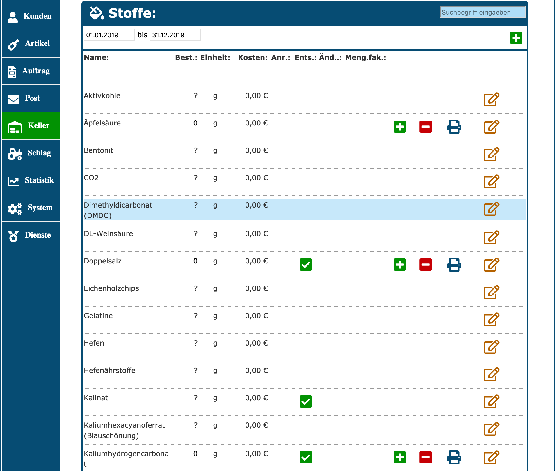Open the Auftrag section

pyautogui.click(x=31, y=71)
